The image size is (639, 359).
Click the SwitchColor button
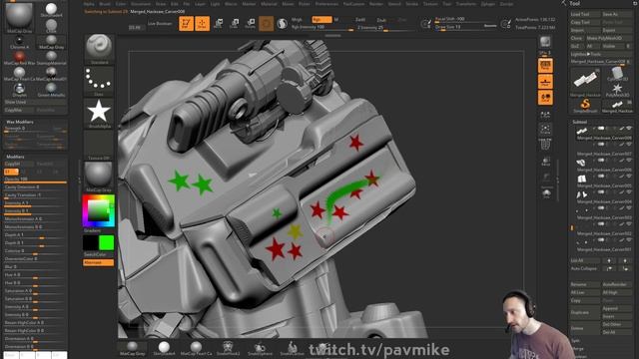tap(98, 254)
